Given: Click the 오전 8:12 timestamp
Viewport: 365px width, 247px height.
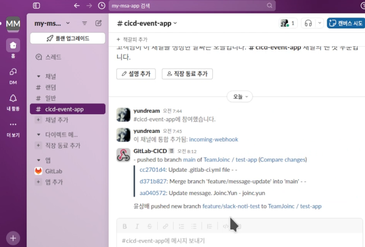Looking at the screenshot, I should click(186, 151).
